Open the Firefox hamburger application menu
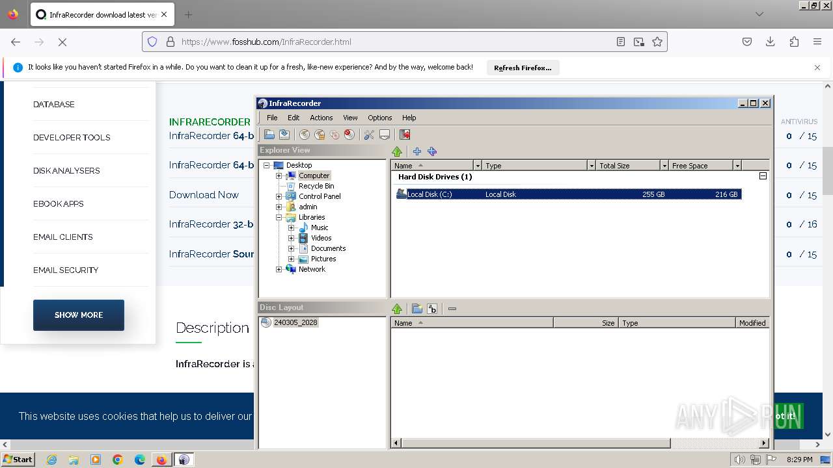Viewport: 833px width, 468px height. pos(817,42)
